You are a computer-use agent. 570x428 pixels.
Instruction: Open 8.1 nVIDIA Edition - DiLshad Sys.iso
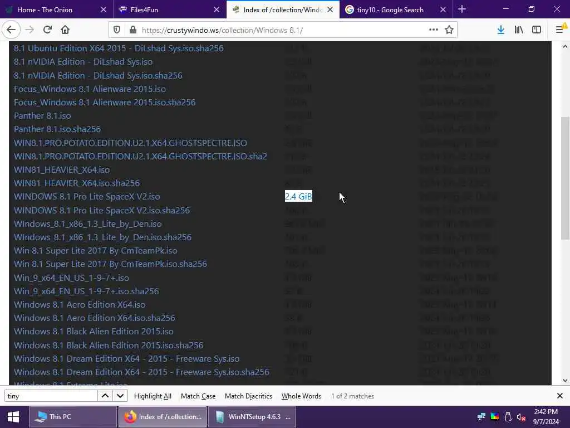(83, 61)
